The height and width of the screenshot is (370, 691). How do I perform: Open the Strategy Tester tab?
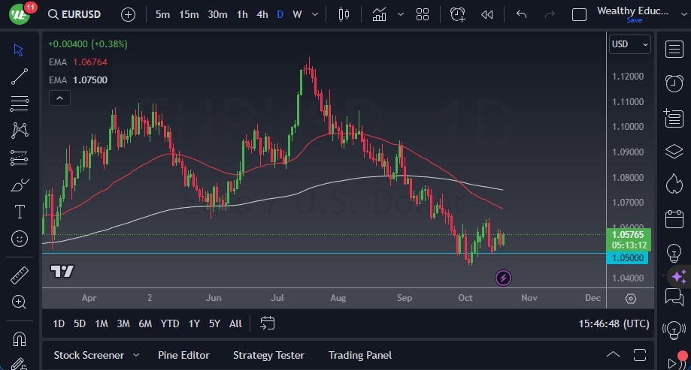tap(268, 355)
